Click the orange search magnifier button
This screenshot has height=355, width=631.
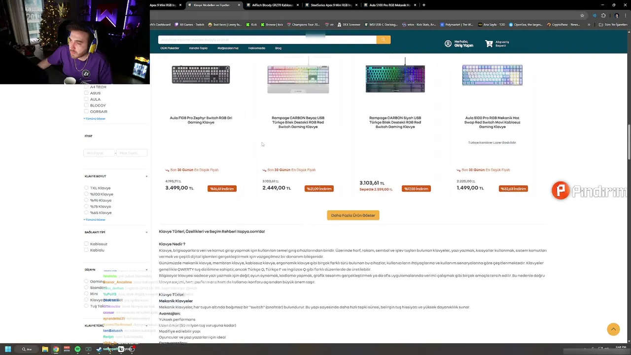click(x=383, y=39)
